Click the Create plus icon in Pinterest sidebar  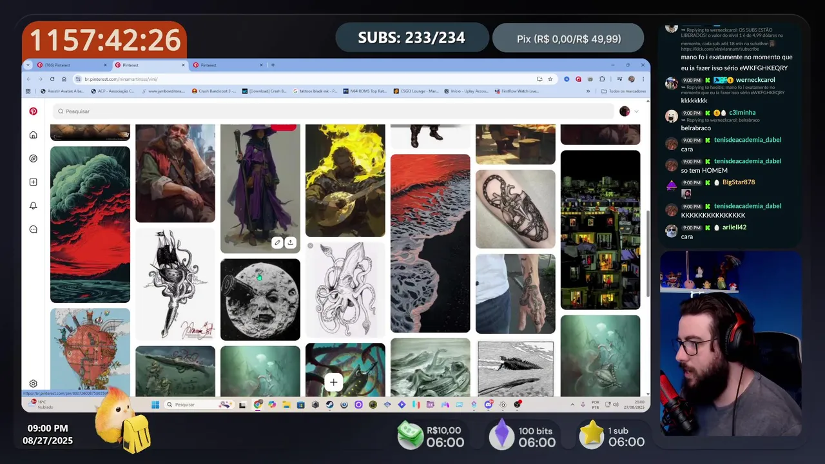coord(34,182)
